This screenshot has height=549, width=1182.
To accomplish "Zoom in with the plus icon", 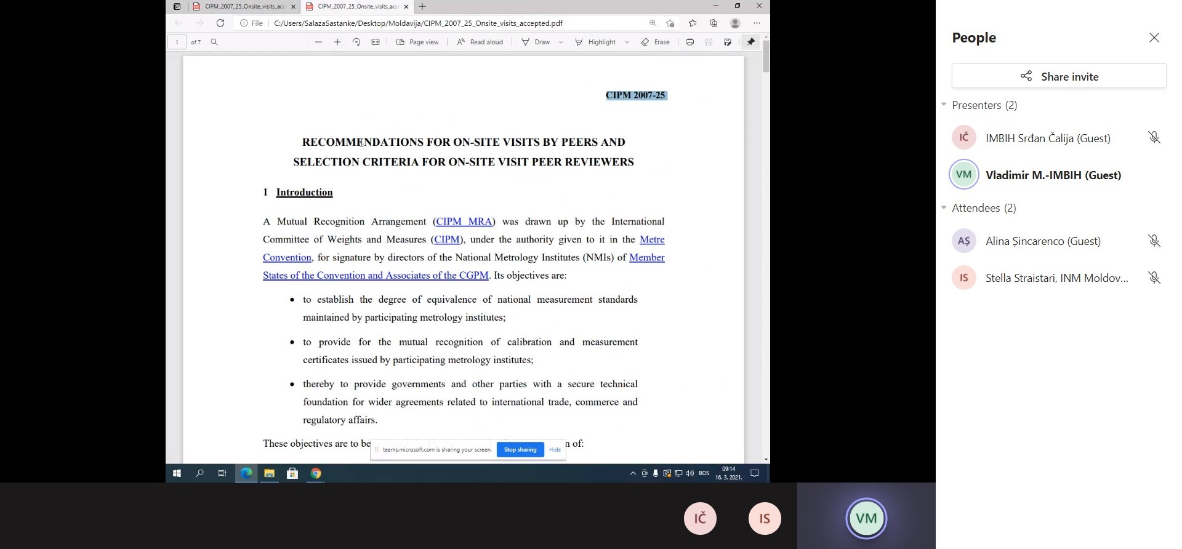I will [337, 42].
